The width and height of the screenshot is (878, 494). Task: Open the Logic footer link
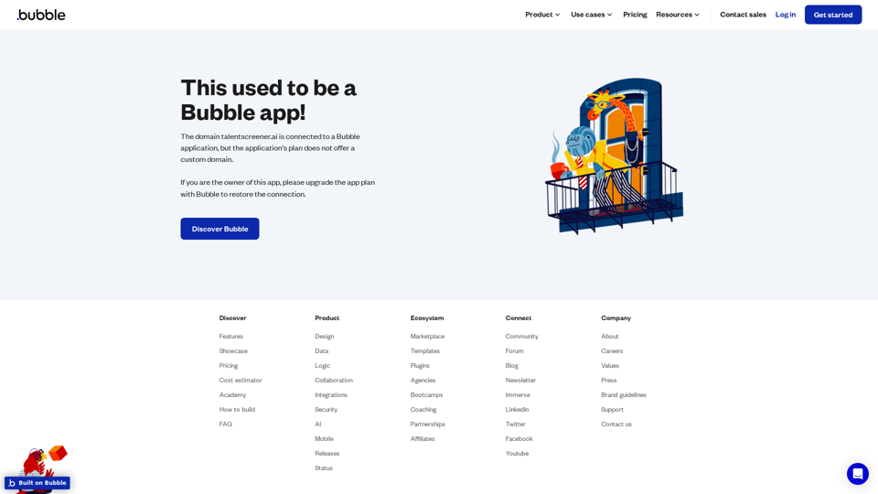pos(322,365)
